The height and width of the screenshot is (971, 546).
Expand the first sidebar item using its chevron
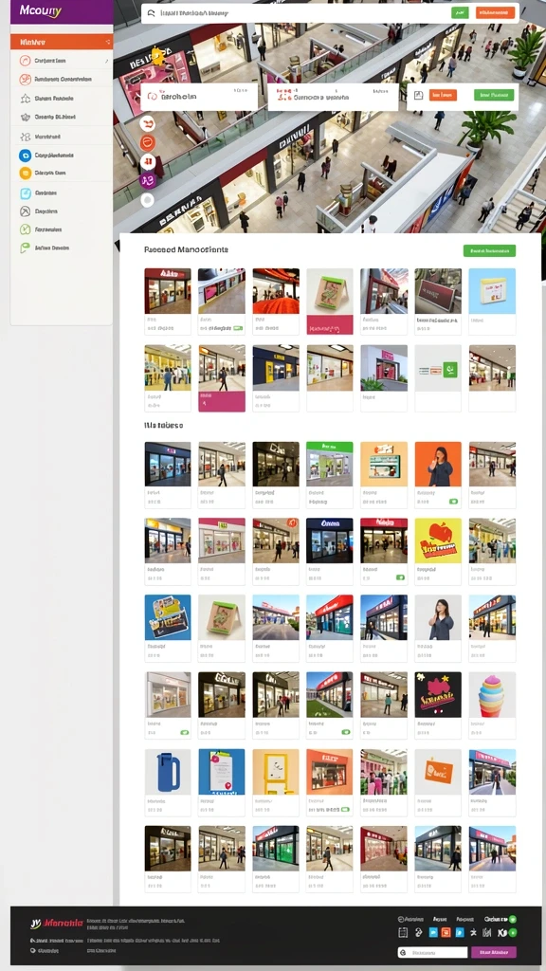(x=106, y=62)
